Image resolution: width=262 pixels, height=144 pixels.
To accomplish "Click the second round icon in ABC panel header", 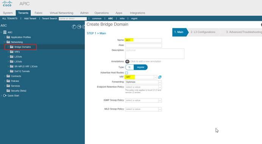I will tap(79, 27).
